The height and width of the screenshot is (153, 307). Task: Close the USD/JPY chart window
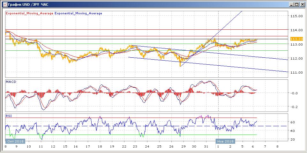302,4
